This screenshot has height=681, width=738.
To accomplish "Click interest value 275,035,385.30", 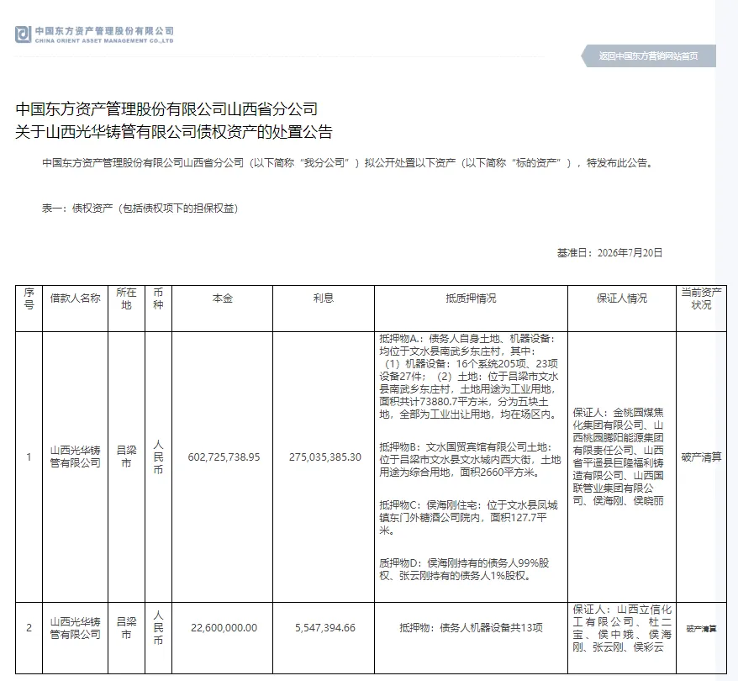I will pos(325,457).
